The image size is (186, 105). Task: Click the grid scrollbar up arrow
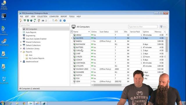coord(167,35)
